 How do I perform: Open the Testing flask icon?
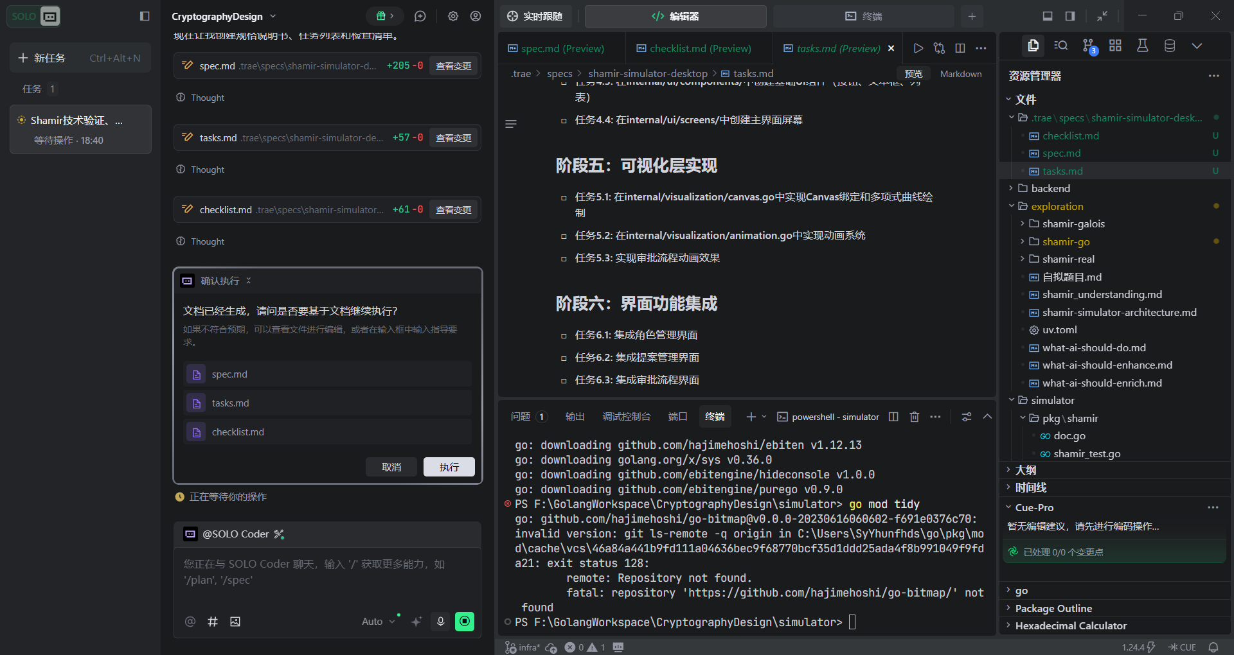tap(1143, 46)
